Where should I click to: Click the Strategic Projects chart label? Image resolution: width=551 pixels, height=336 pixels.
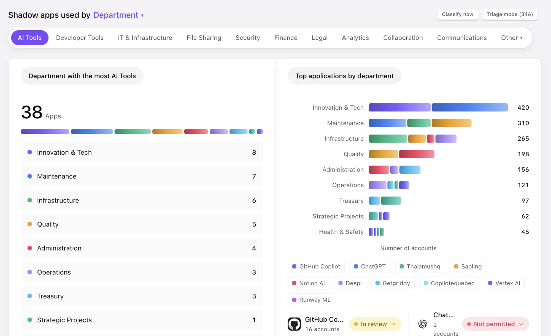(338, 216)
